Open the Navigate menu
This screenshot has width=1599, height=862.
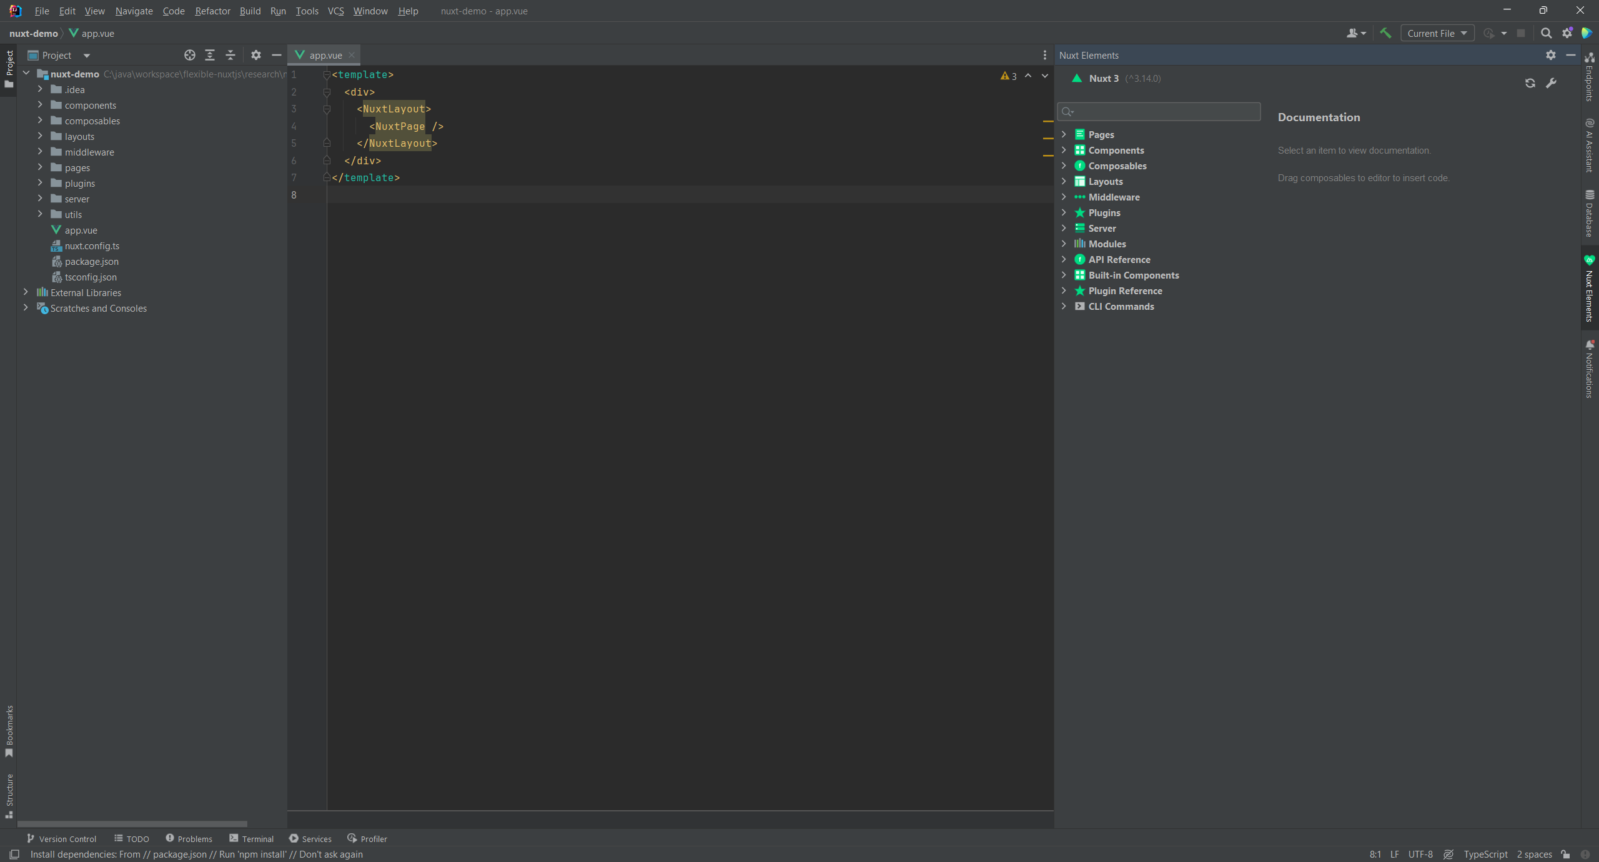(x=134, y=11)
